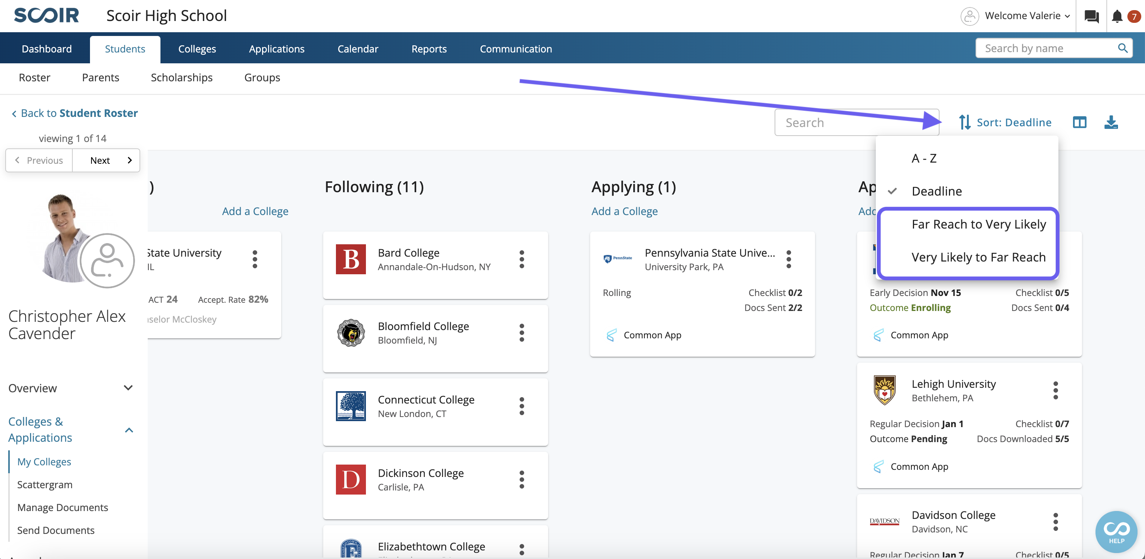Image resolution: width=1145 pixels, height=559 pixels.
Task: Click Previous student button
Action: click(39, 160)
